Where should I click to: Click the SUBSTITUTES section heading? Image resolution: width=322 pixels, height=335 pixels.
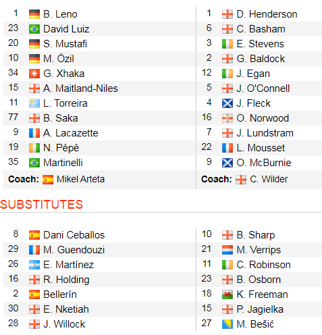42,205
